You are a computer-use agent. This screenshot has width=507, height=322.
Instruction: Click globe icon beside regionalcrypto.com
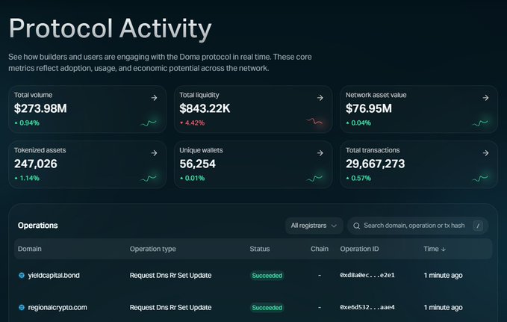(22, 308)
